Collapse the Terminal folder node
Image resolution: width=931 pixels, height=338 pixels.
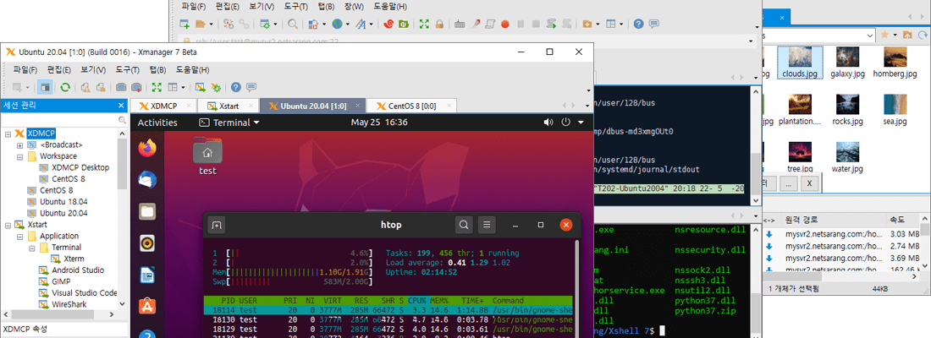(x=30, y=248)
